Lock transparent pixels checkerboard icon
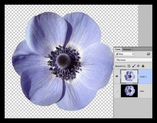 point(129,66)
